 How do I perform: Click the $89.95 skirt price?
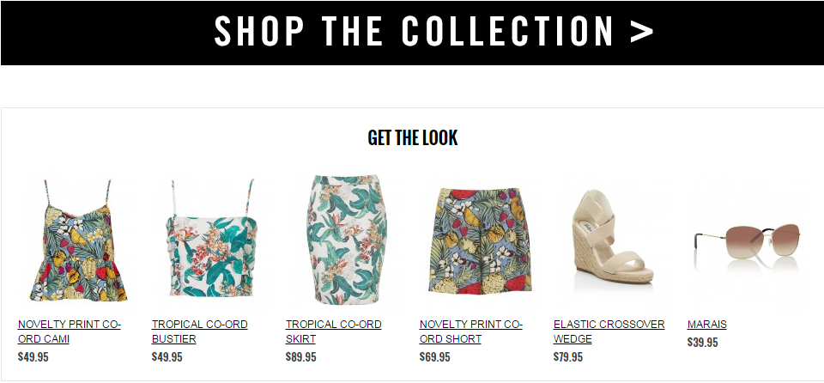(301, 357)
